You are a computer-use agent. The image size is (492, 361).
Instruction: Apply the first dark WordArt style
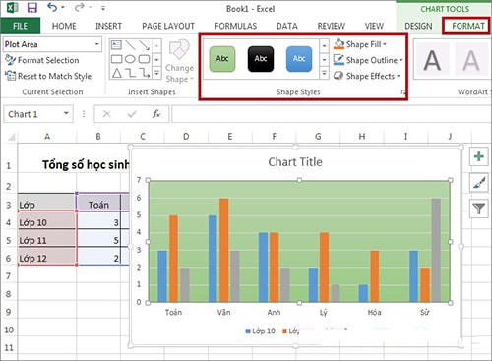pyautogui.click(x=432, y=60)
